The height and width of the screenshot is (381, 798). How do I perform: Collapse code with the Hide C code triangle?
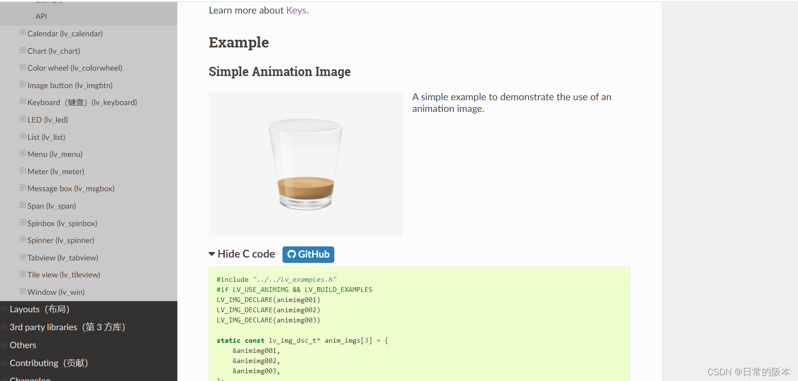click(x=212, y=254)
